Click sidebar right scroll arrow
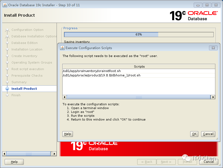The image size is (223, 168). 54,154
